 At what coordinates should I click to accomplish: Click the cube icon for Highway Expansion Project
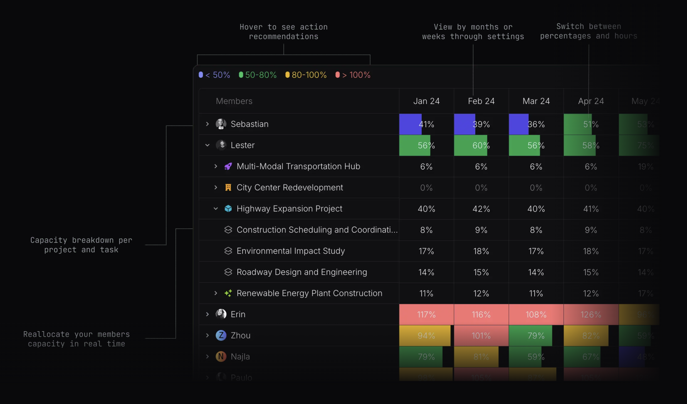click(x=228, y=209)
